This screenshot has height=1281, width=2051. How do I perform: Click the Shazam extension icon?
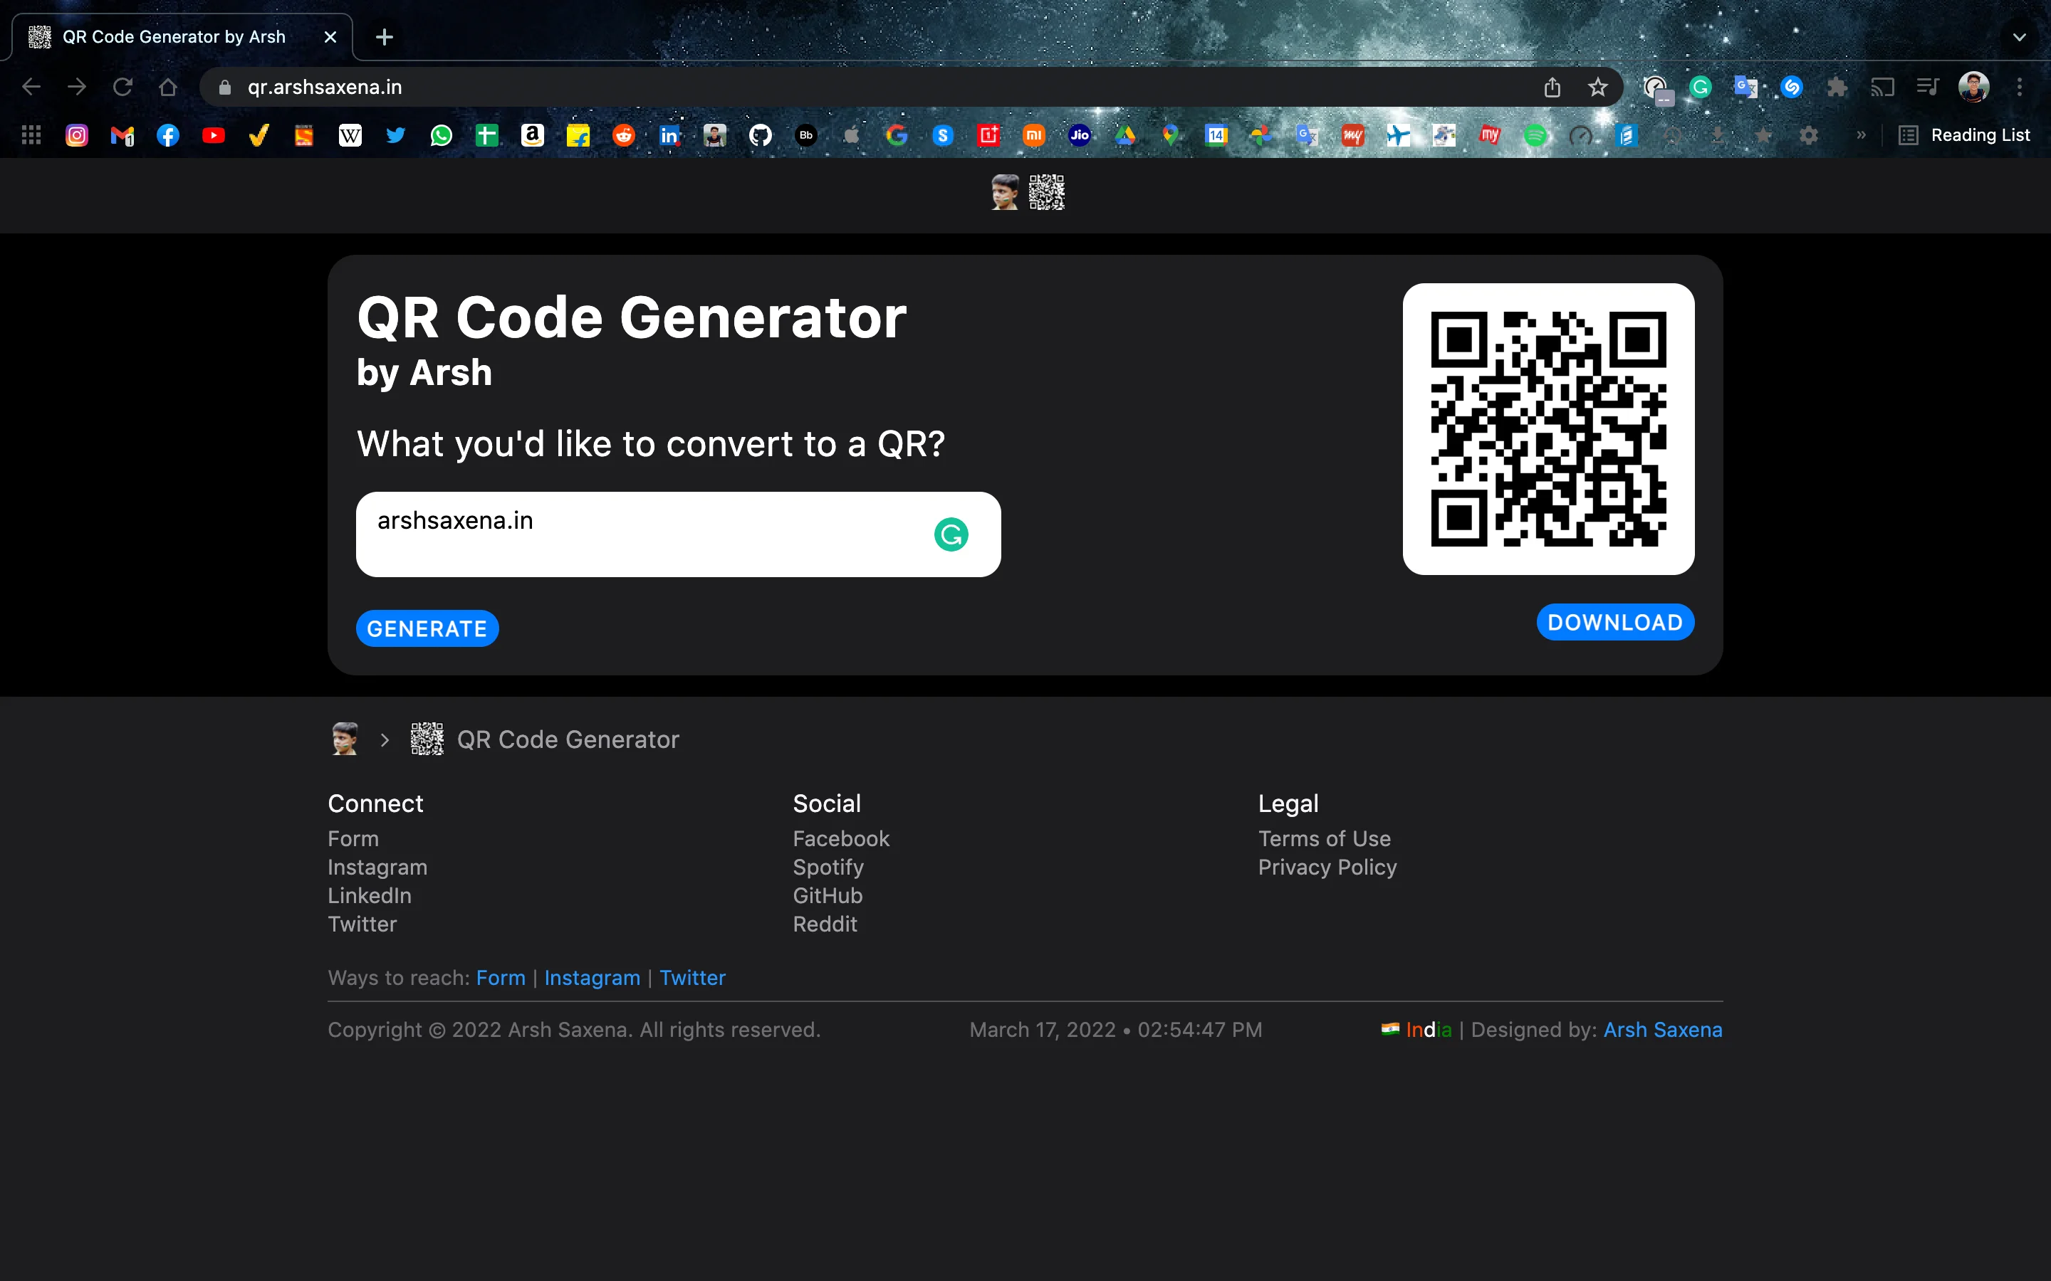(x=1791, y=88)
